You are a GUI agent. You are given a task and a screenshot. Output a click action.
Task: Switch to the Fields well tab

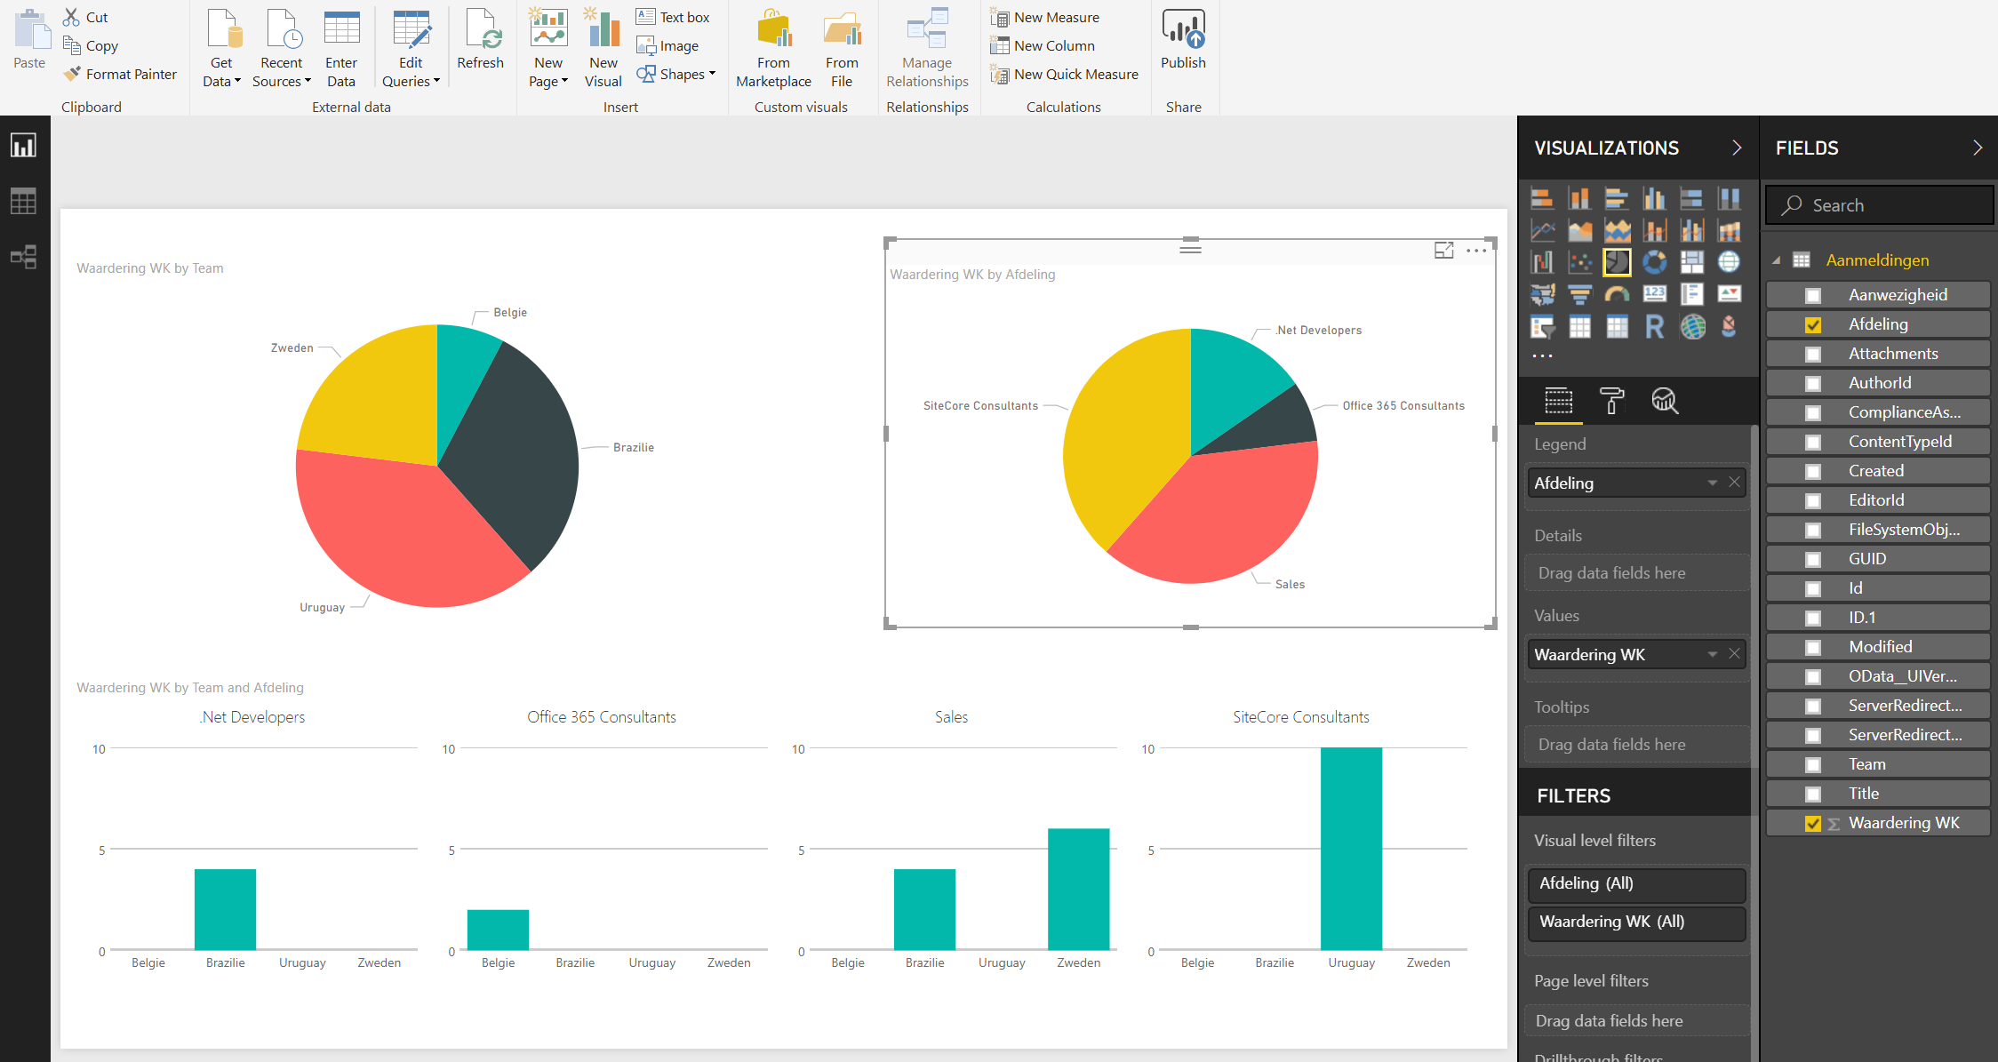pos(1558,401)
